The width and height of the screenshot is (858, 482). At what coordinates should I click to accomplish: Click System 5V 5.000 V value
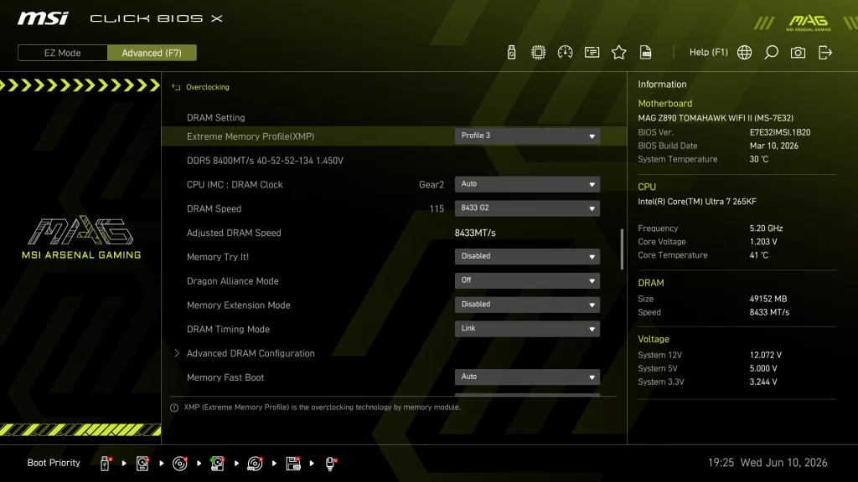tap(763, 368)
